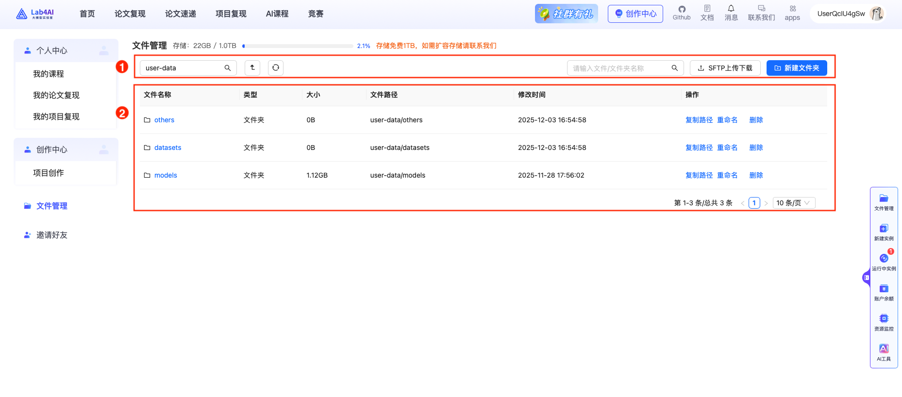This screenshot has height=397, width=902.
Task: Expand the 10 条/页 page size dropdown
Action: pos(793,203)
